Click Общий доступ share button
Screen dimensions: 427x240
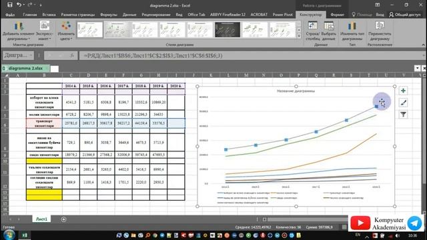coord(405,15)
